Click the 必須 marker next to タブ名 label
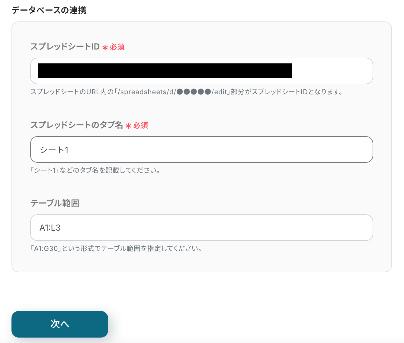 [141, 126]
